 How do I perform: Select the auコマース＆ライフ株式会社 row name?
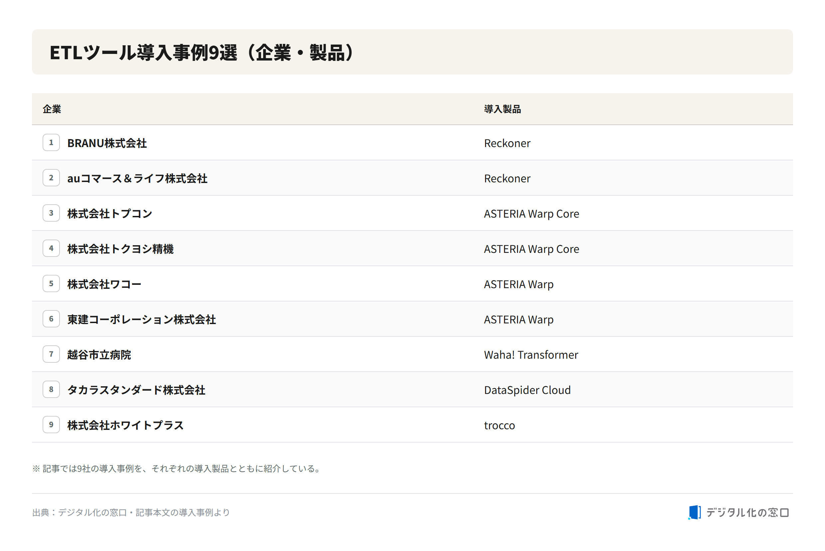137,178
